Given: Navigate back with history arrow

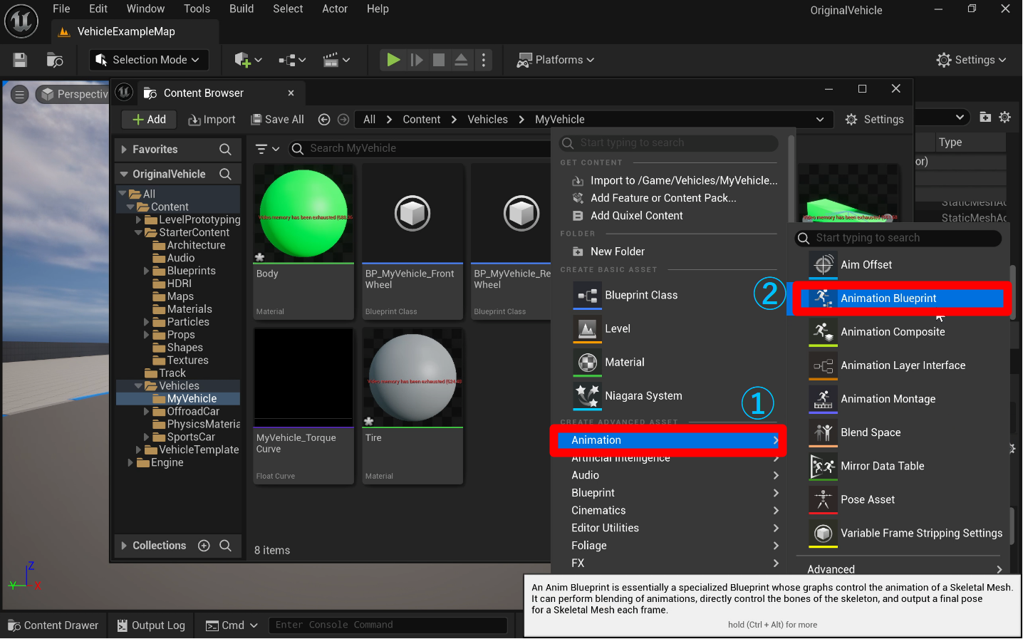Looking at the screenshot, I should 324,120.
